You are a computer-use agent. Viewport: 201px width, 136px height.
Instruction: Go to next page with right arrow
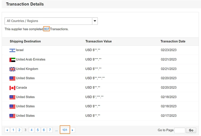[x=72, y=130]
